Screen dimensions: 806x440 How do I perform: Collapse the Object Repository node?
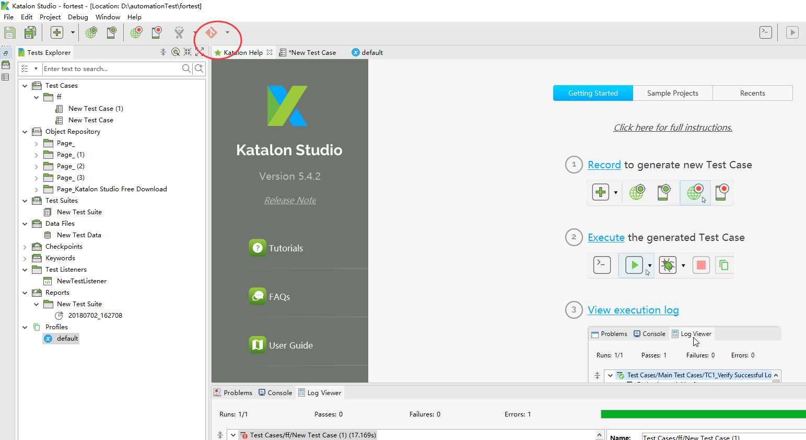(x=25, y=132)
